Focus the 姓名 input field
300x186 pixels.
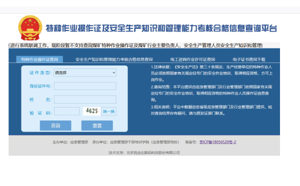(x=85, y=99)
